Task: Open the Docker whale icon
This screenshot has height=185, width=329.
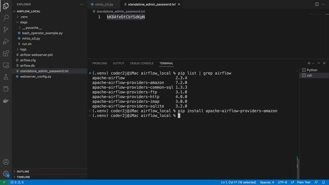Action: click(6, 101)
